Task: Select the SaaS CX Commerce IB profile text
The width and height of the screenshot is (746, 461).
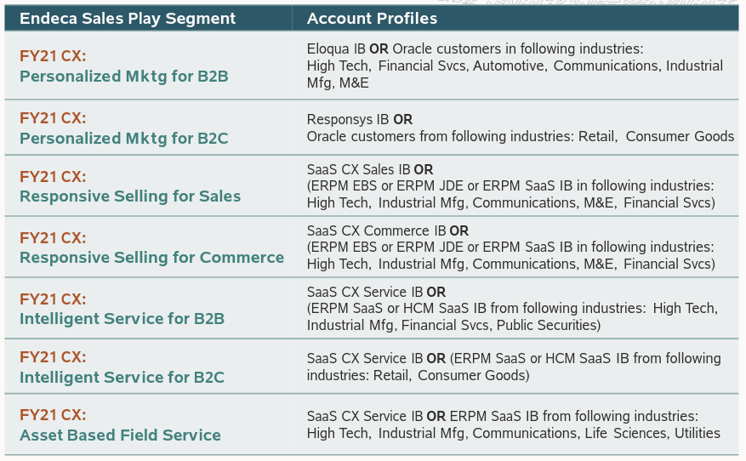Action: coord(376,231)
